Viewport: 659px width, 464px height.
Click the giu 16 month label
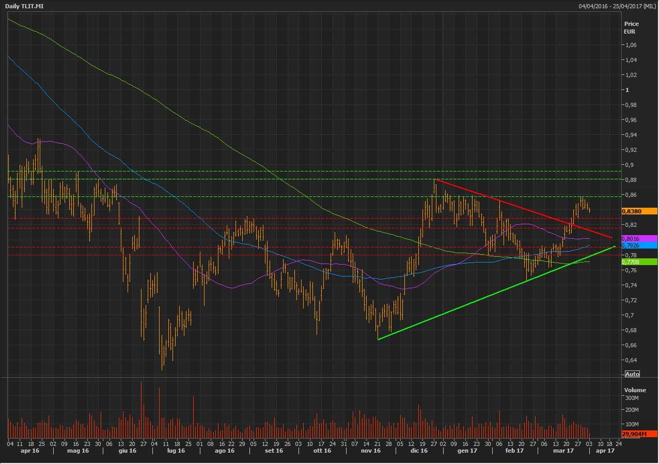click(127, 451)
